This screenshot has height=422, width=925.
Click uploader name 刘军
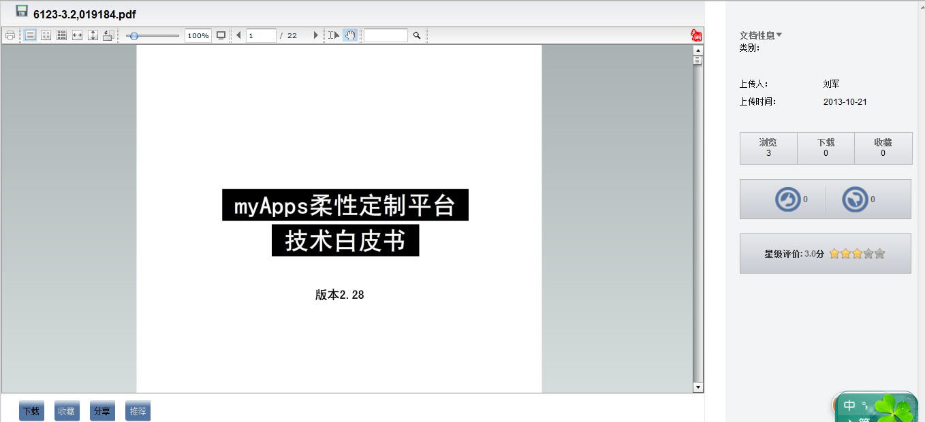point(831,84)
